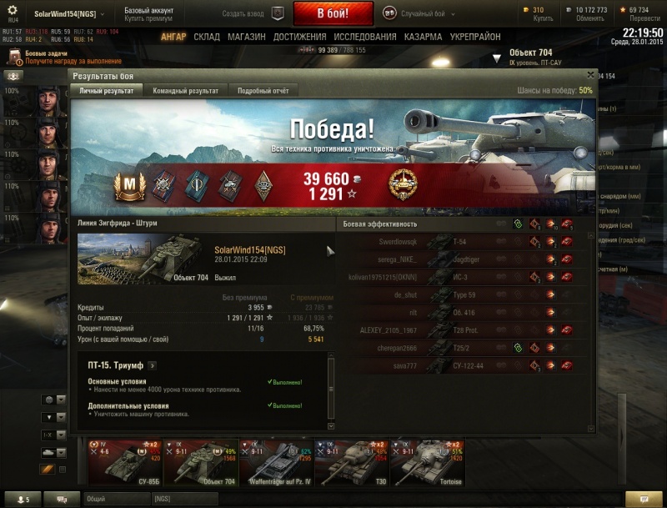
Task: Click the mission panel scrollbar handle
Action: point(331,389)
